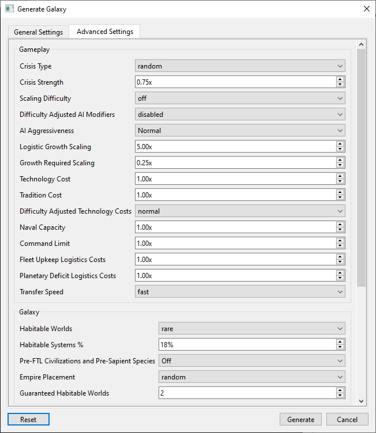Increase Naval Capacity with up spinner
Image resolution: width=376 pixels, height=433 pixels.
pyautogui.click(x=340, y=225)
